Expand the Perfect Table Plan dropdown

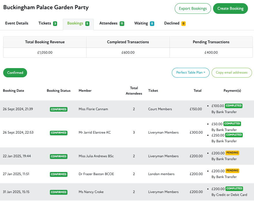point(191,73)
